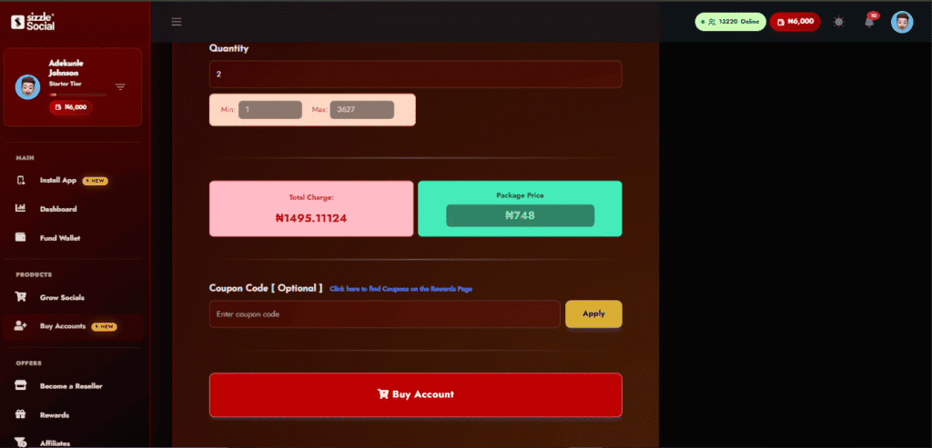
Task: Click the Sizzle Social logo
Action: point(33,22)
